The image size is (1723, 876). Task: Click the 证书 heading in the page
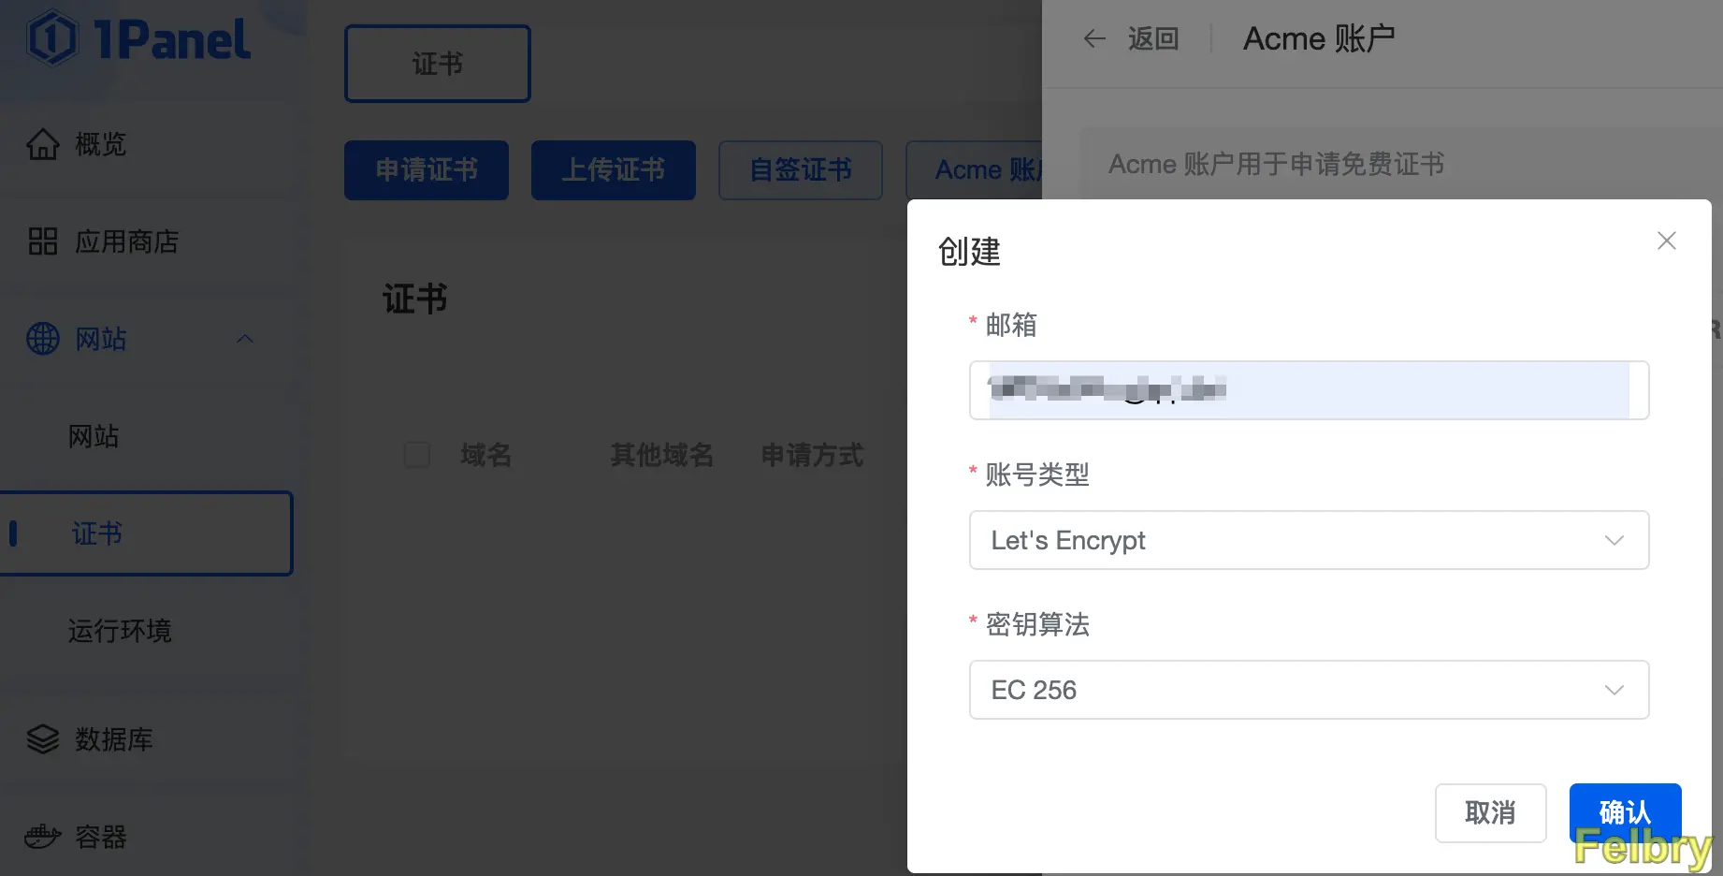tap(415, 299)
